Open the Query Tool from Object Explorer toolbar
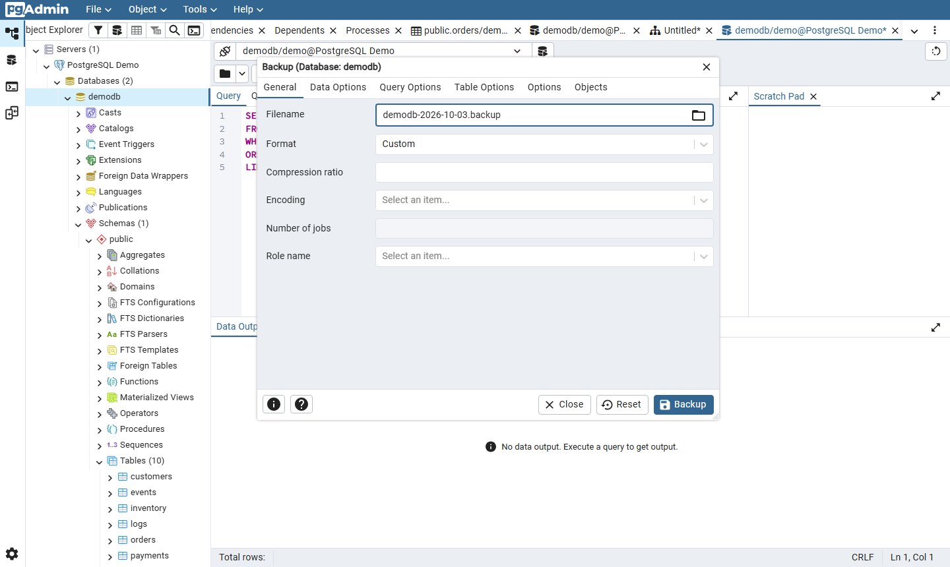Viewport: 950px width, 567px height. [117, 30]
